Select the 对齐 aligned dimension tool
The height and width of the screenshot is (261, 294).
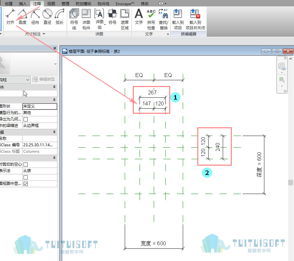[10, 17]
